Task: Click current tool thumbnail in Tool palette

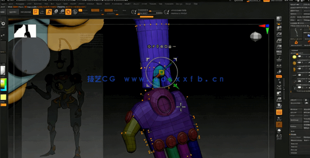Action: click(296, 34)
